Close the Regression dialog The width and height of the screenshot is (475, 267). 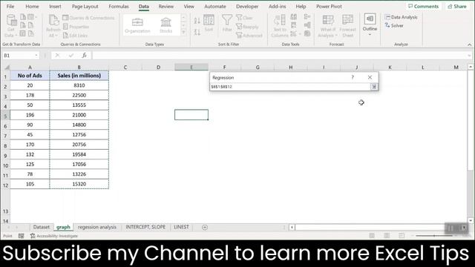370,77
